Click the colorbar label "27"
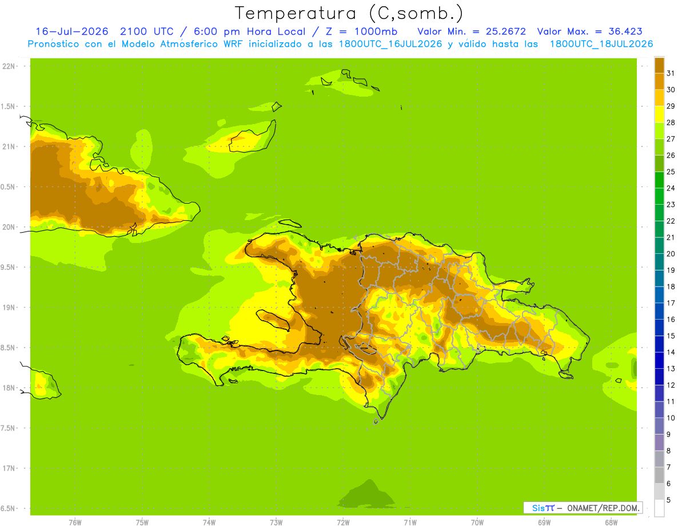The height and width of the screenshot is (530, 686). [671, 139]
